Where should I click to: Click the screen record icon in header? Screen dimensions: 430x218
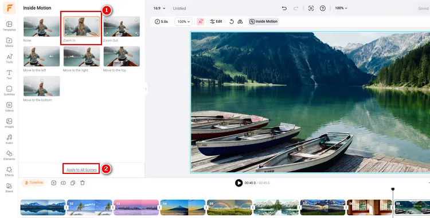311,8
